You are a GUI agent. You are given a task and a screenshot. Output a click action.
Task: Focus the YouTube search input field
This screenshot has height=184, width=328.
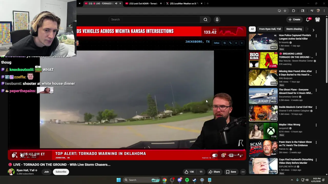(155, 19)
